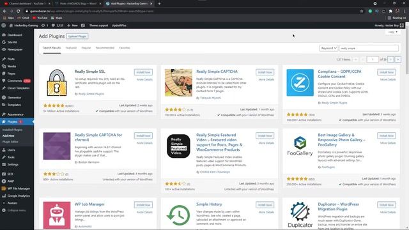Switch to the Featured tab
The height and width of the screenshot is (230, 409).
click(x=71, y=48)
